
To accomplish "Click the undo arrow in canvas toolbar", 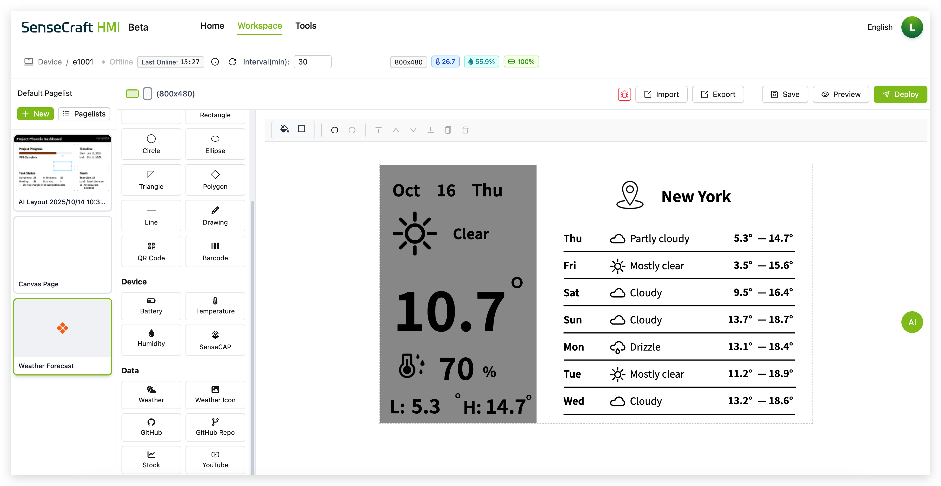I will pos(334,130).
